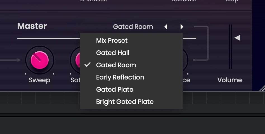Screen dimensions: 265x134
Task: Click the knob hidden behind menu's right edge
Action: pyautogui.click(x=185, y=60)
